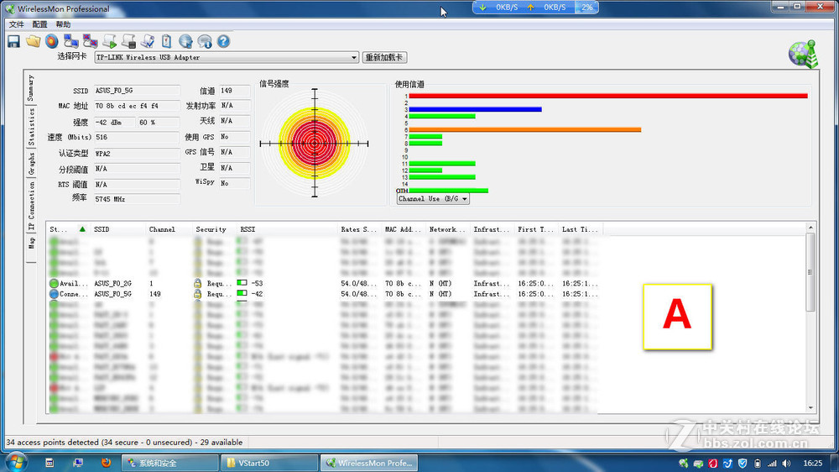Click the green-arrow start logging icon

pos(109,41)
